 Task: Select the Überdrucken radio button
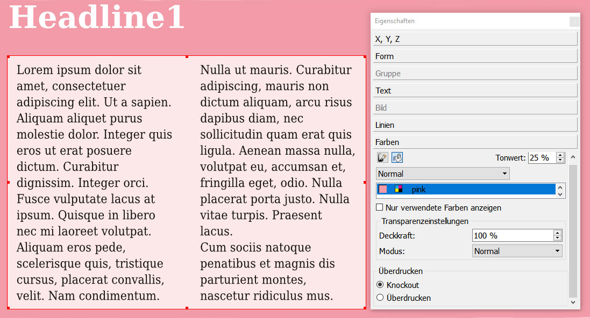click(x=380, y=298)
